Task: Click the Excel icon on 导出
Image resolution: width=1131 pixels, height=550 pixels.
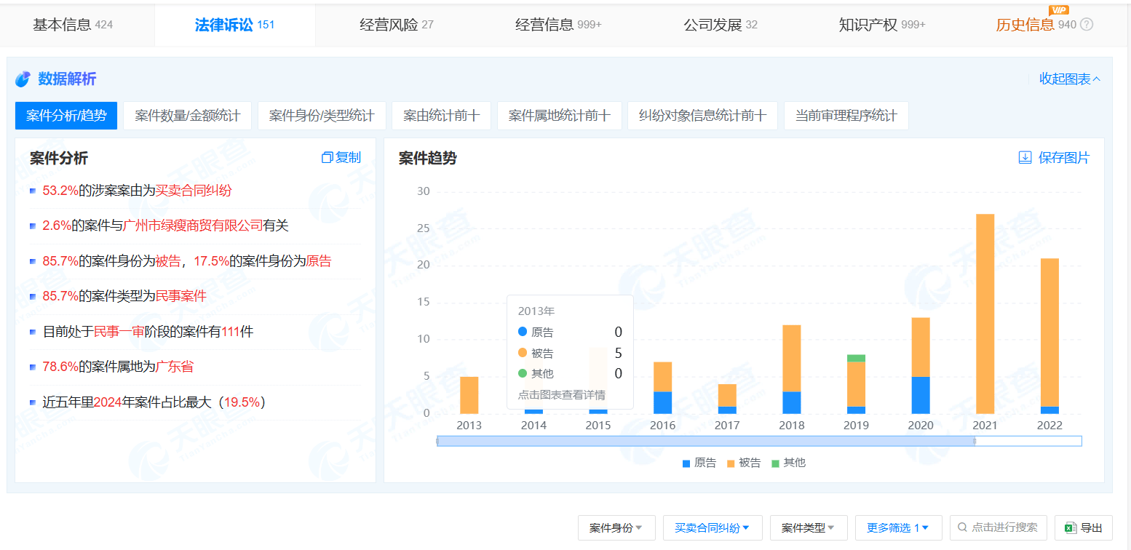Action: (1071, 528)
